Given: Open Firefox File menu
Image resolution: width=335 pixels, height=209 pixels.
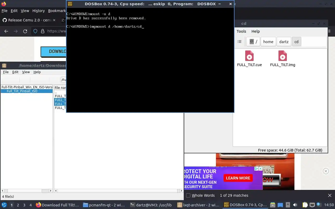Looking at the screenshot, I should click(x=4, y=11).
